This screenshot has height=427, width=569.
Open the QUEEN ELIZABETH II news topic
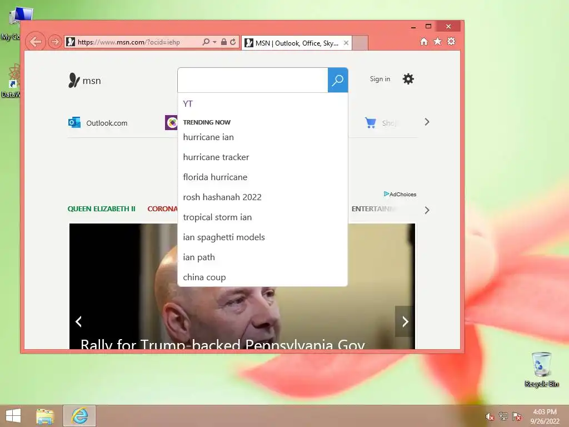pyautogui.click(x=101, y=209)
